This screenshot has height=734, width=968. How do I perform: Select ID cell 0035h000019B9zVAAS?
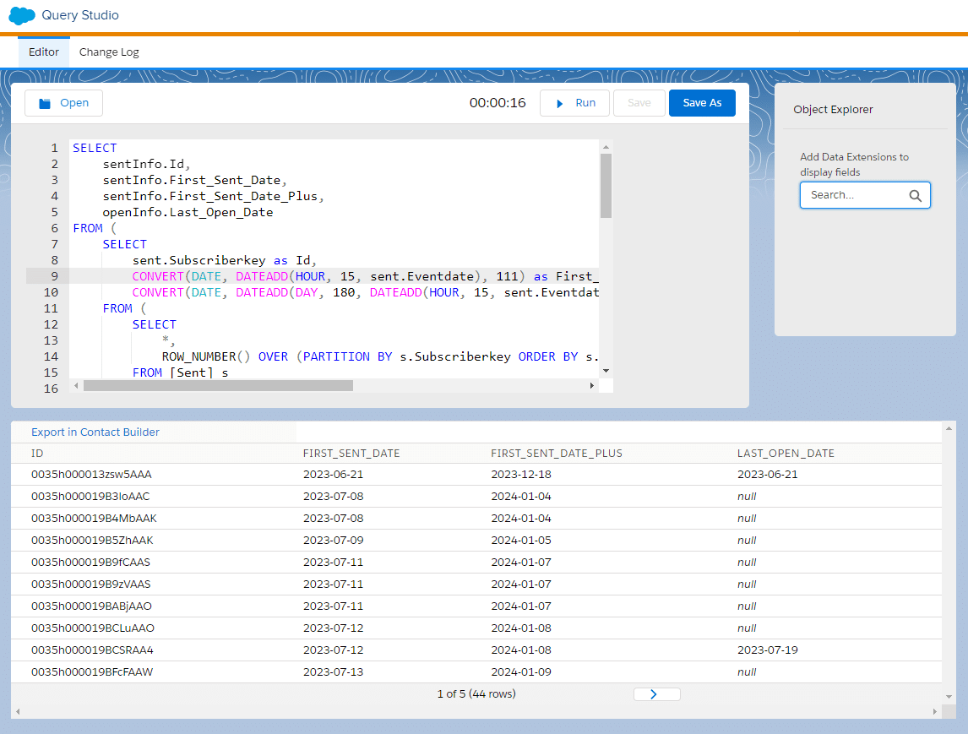point(90,584)
